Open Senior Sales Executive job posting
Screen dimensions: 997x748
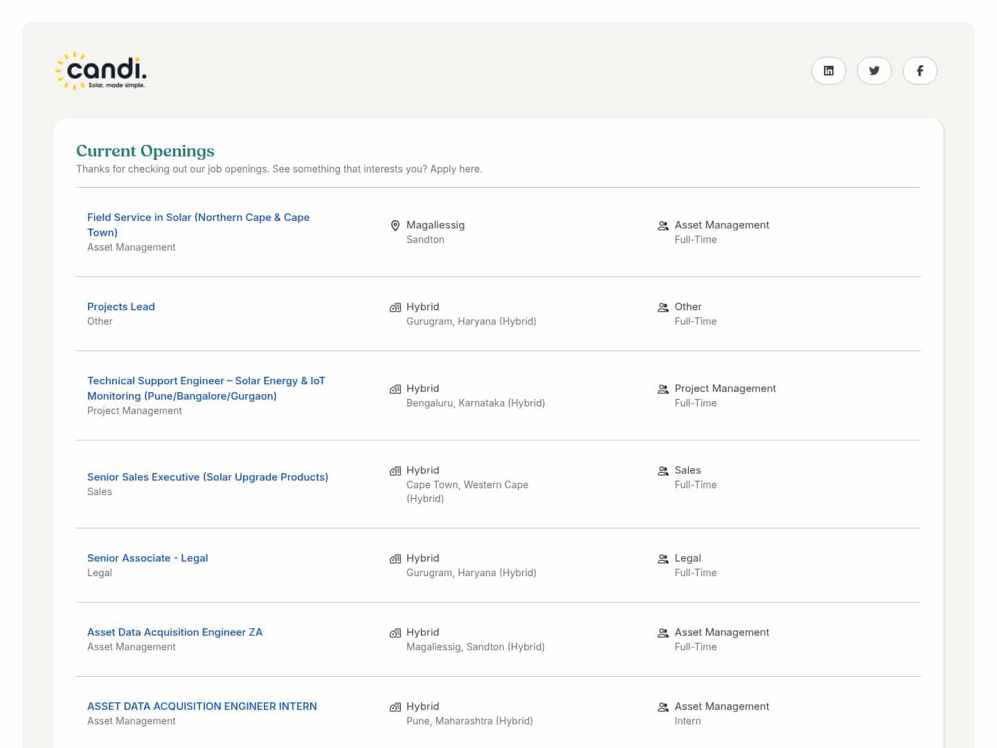click(x=208, y=477)
